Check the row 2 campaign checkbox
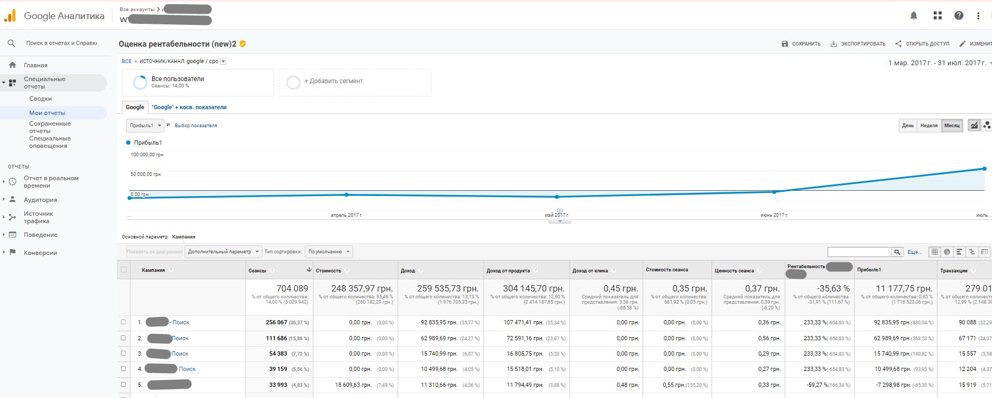 click(x=124, y=338)
